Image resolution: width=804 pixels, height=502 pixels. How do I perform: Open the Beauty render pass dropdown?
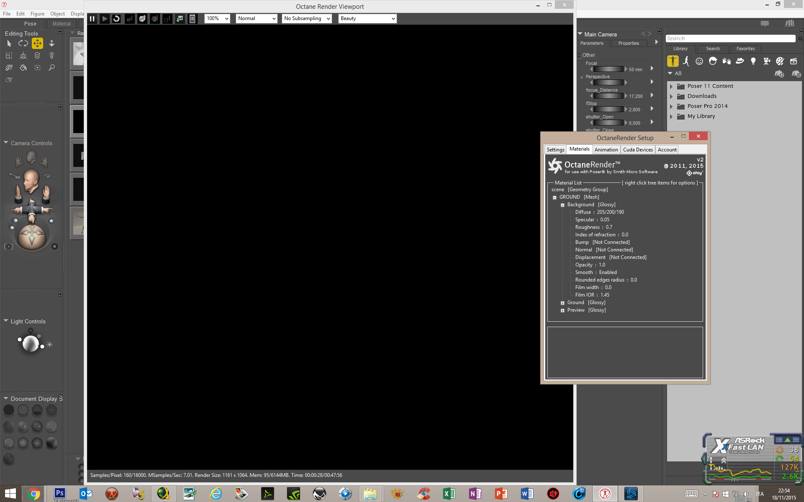tap(367, 19)
